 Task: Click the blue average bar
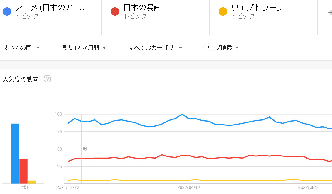click(15, 153)
